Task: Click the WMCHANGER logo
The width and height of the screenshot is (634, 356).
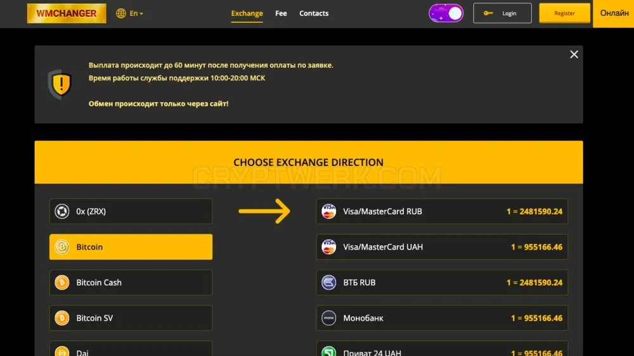Action: tap(67, 13)
